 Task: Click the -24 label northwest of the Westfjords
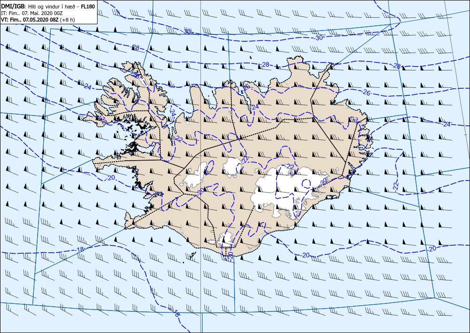87,87
